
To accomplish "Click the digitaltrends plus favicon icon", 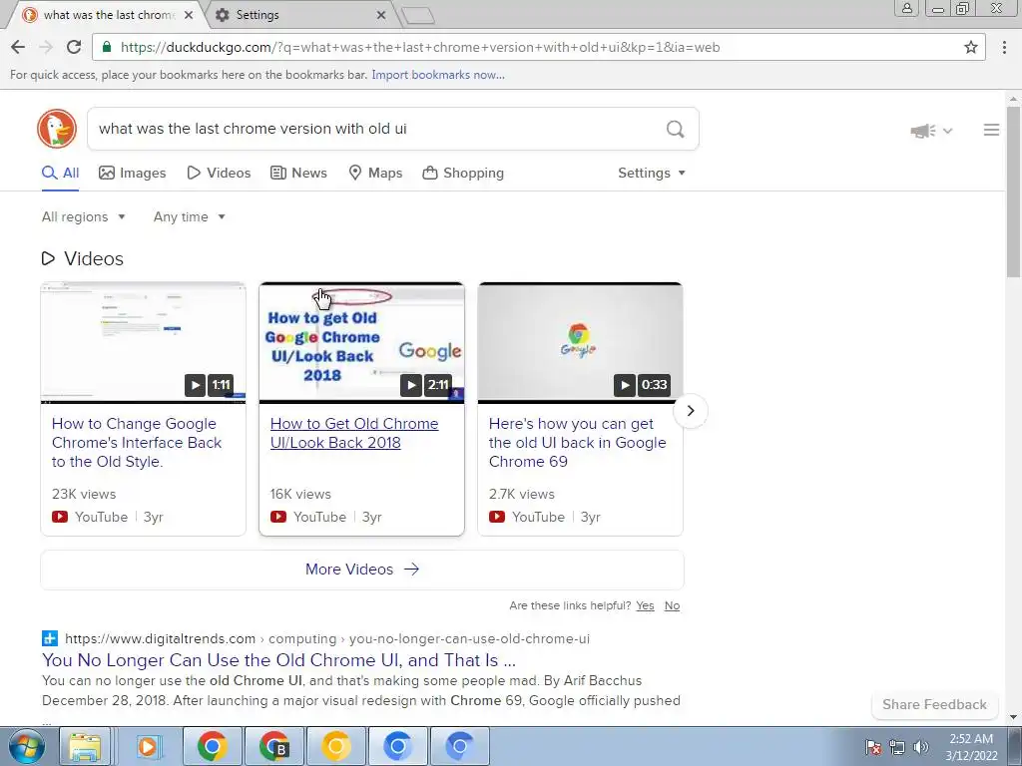I will click(x=50, y=638).
